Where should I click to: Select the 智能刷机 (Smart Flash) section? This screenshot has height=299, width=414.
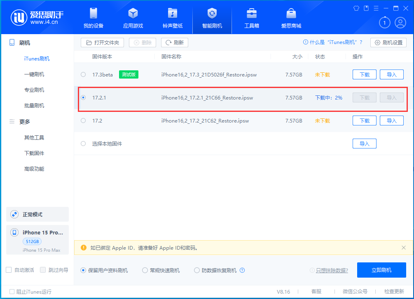212,18
